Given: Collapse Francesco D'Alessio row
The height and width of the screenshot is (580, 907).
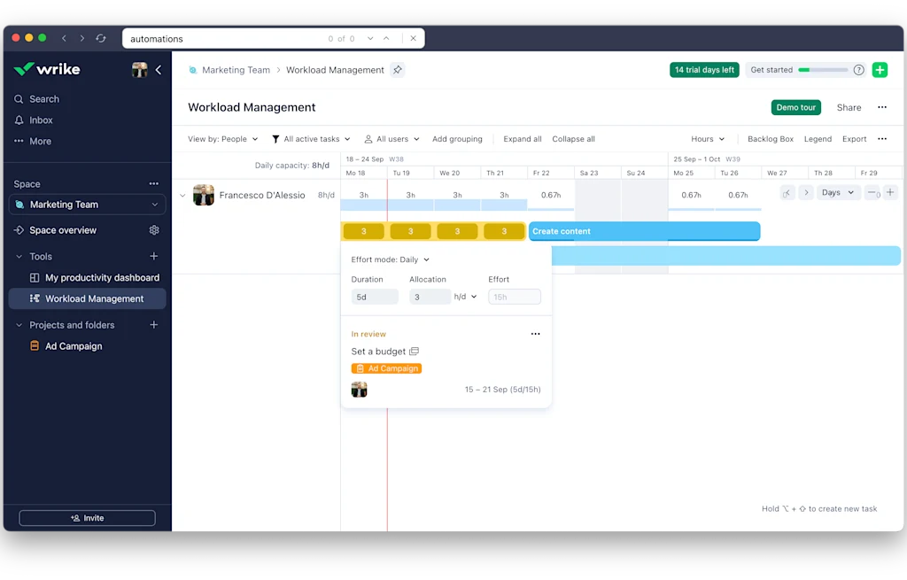Looking at the screenshot, I should (x=182, y=196).
